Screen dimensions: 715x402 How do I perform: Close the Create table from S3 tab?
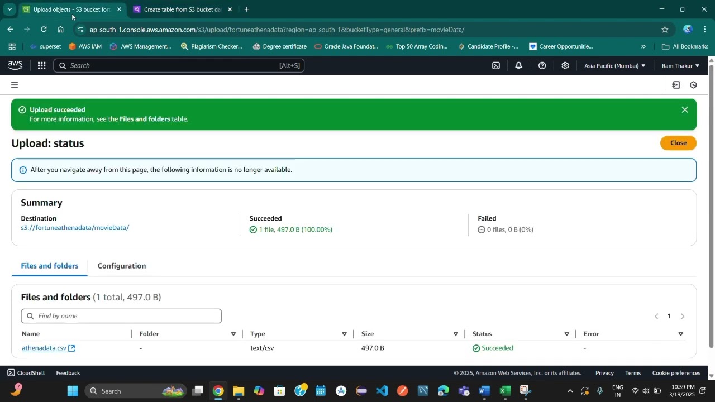(x=230, y=9)
